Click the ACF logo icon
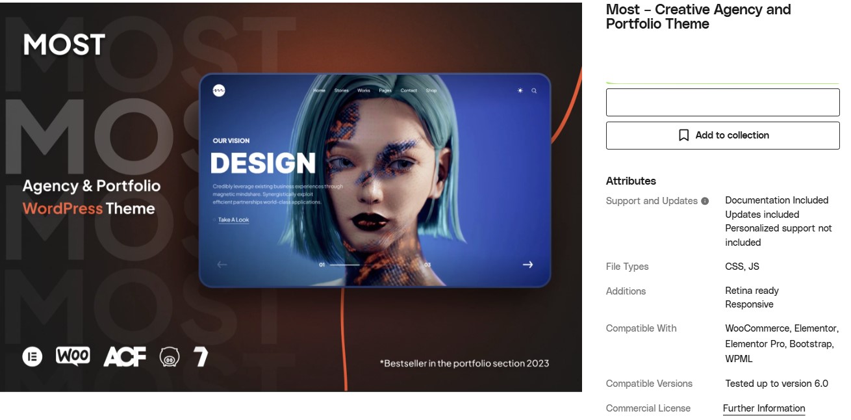 [125, 356]
